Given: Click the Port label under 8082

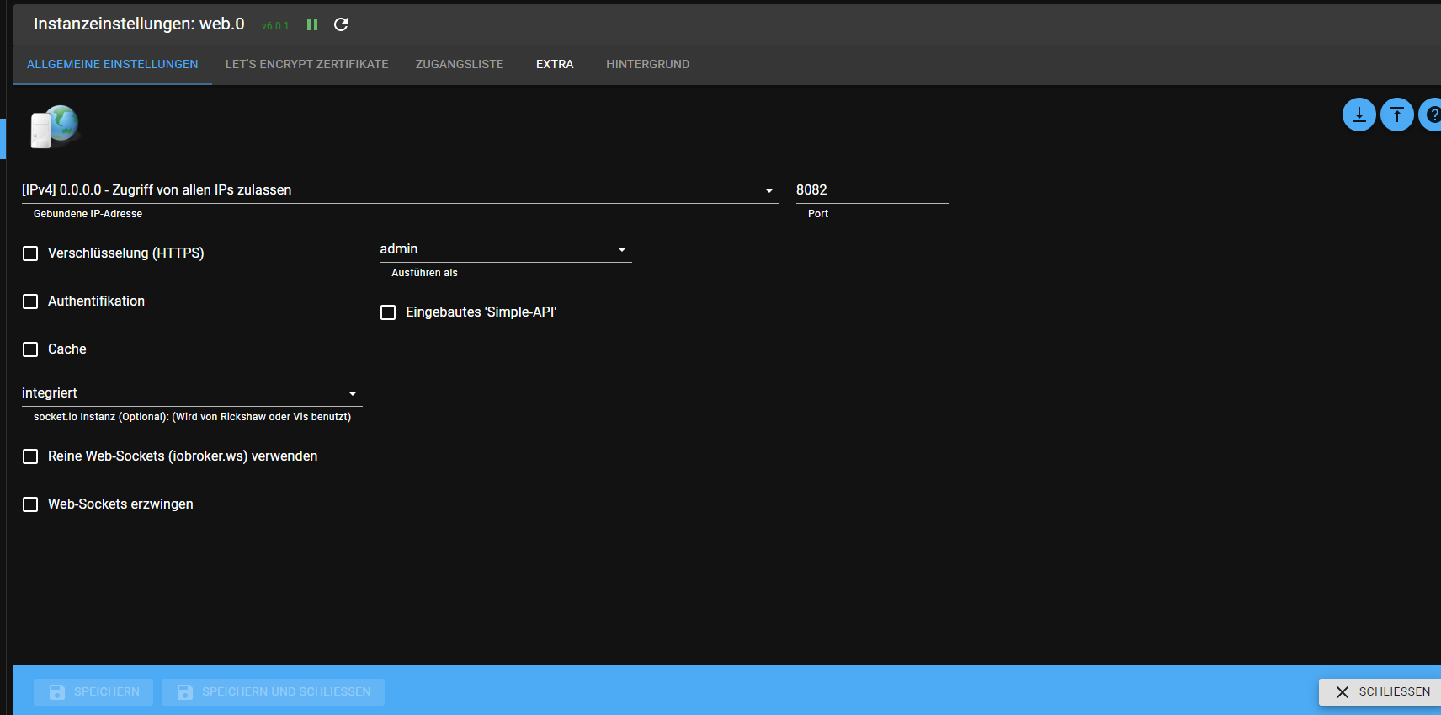Looking at the screenshot, I should click(818, 214).
